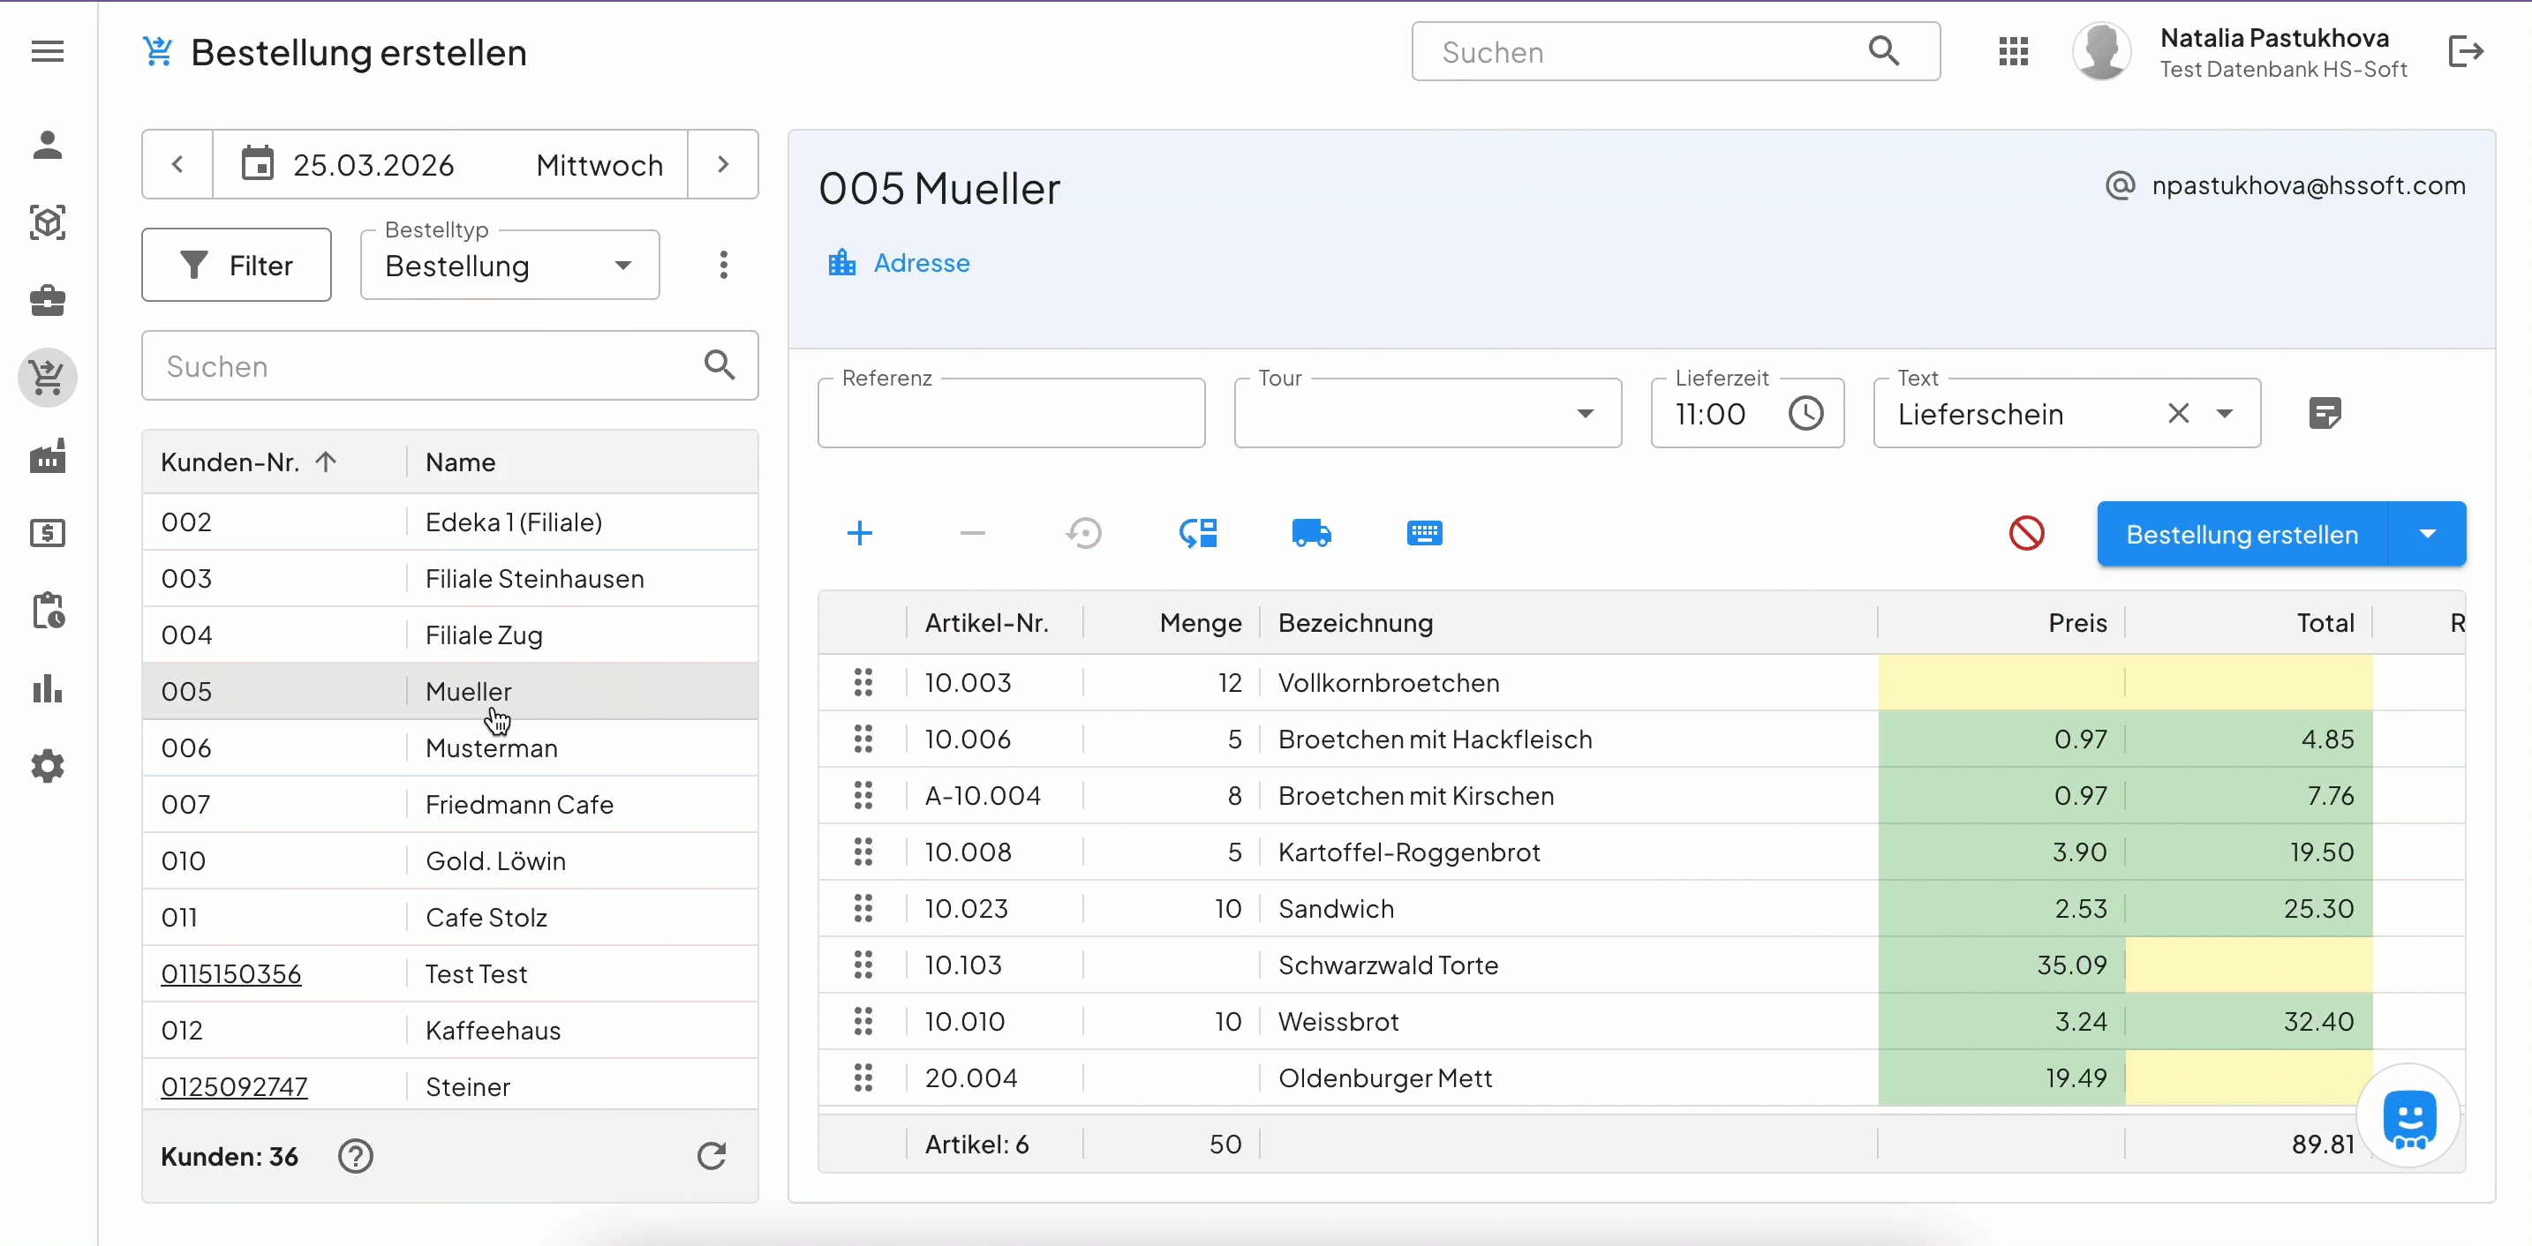Click the factory production sidebar icon
Image resolution: width=2532 pixels, height=1246 pixels.
47,457
